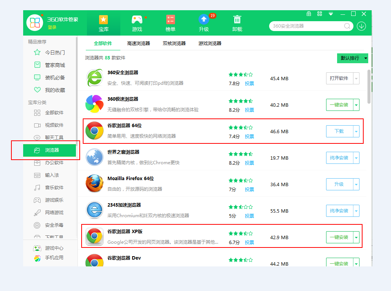391x291 pixels.
Task: Select 我的收藏 in the sidebar
Action: click(49, 90)
